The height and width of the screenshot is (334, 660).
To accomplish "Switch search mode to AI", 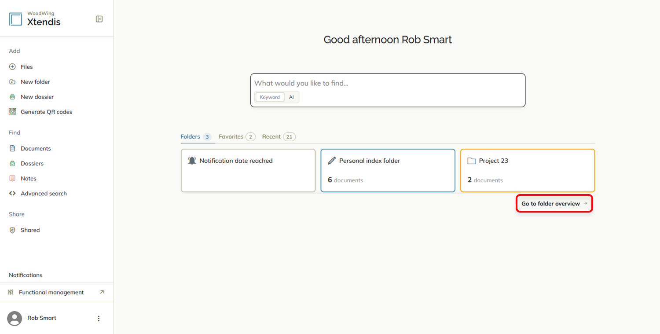I will 291,97.
